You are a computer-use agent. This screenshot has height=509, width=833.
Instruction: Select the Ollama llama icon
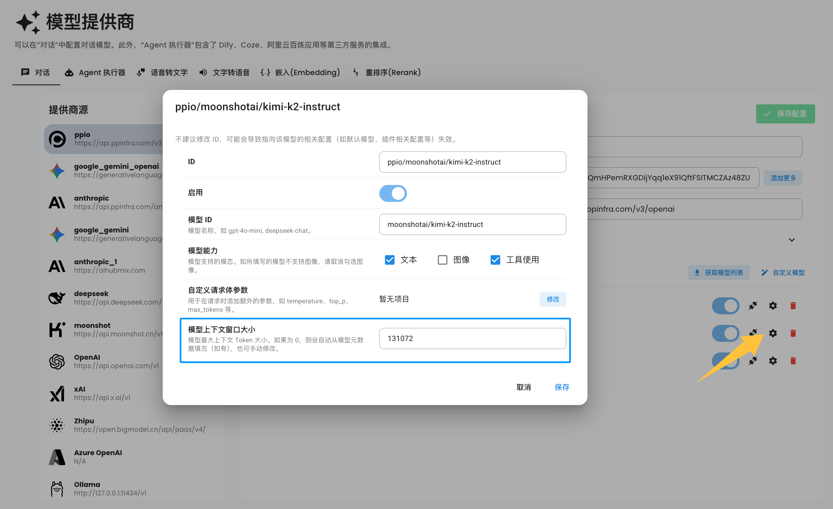[x=57, y=489]
